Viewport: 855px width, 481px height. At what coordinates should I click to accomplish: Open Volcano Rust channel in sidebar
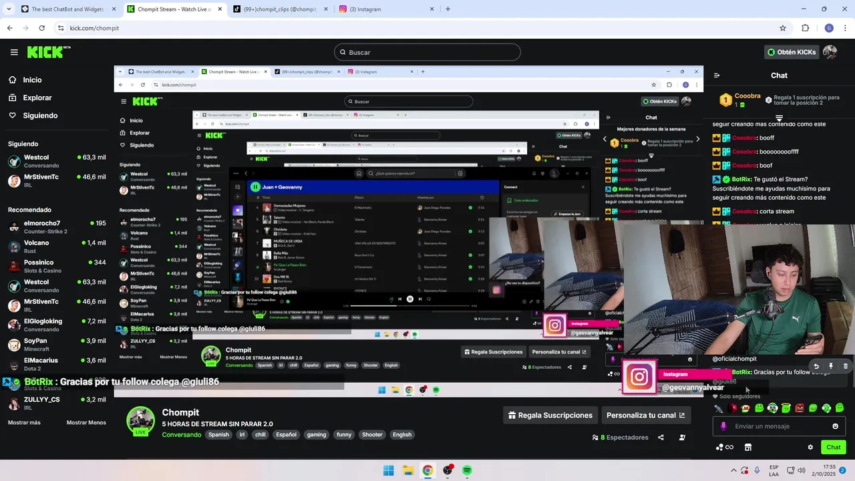(57, 247)
